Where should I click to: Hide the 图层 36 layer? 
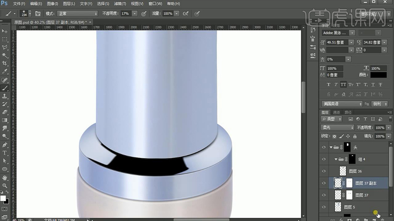324,171
